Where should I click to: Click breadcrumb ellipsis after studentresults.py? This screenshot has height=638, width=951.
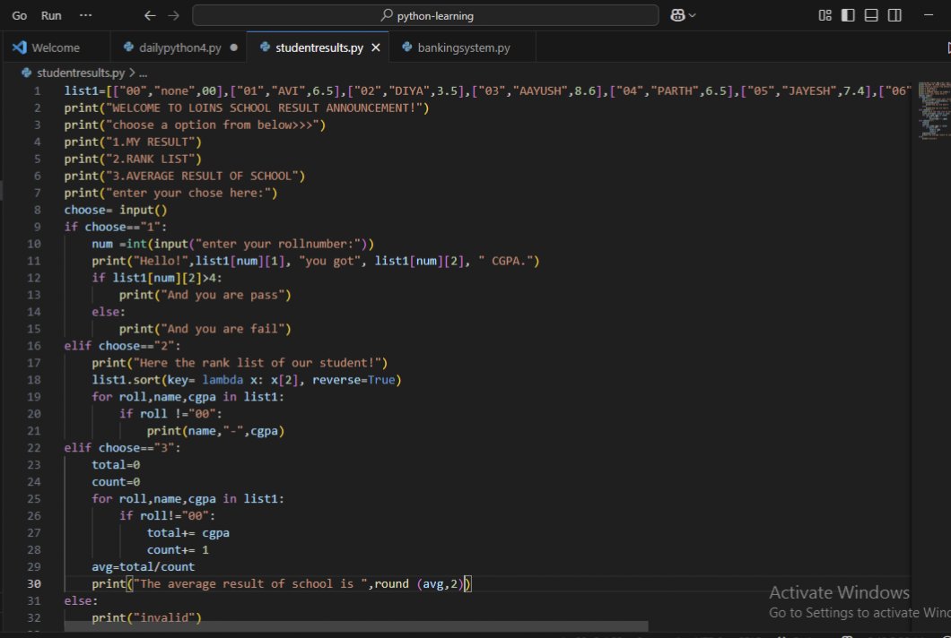pyautogui.click(x=144, y=73)
